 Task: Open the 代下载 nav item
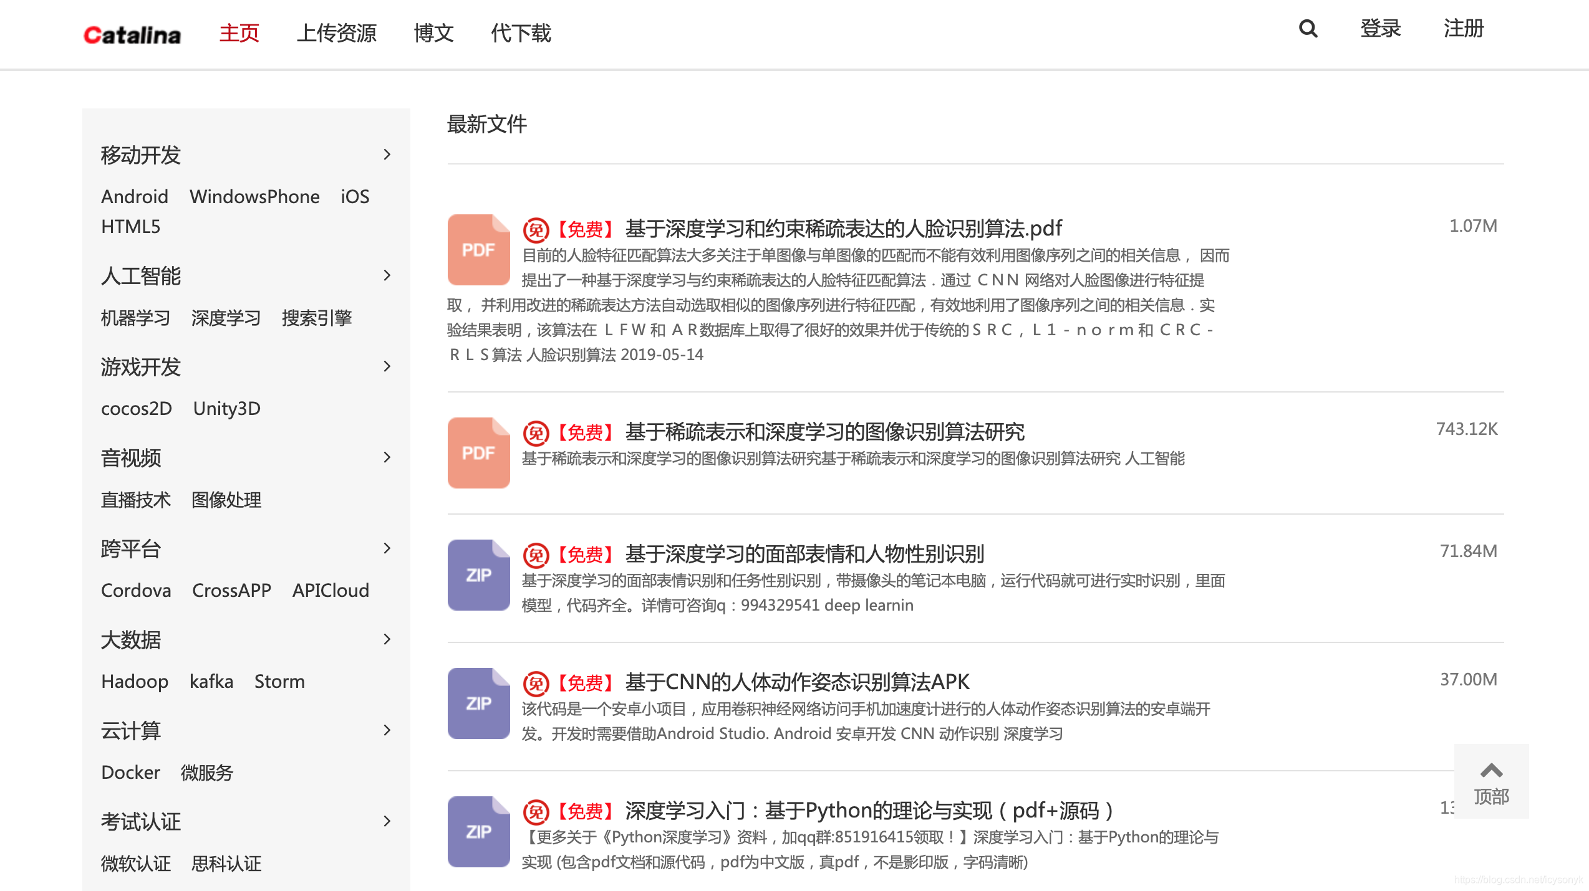[521, 32]
